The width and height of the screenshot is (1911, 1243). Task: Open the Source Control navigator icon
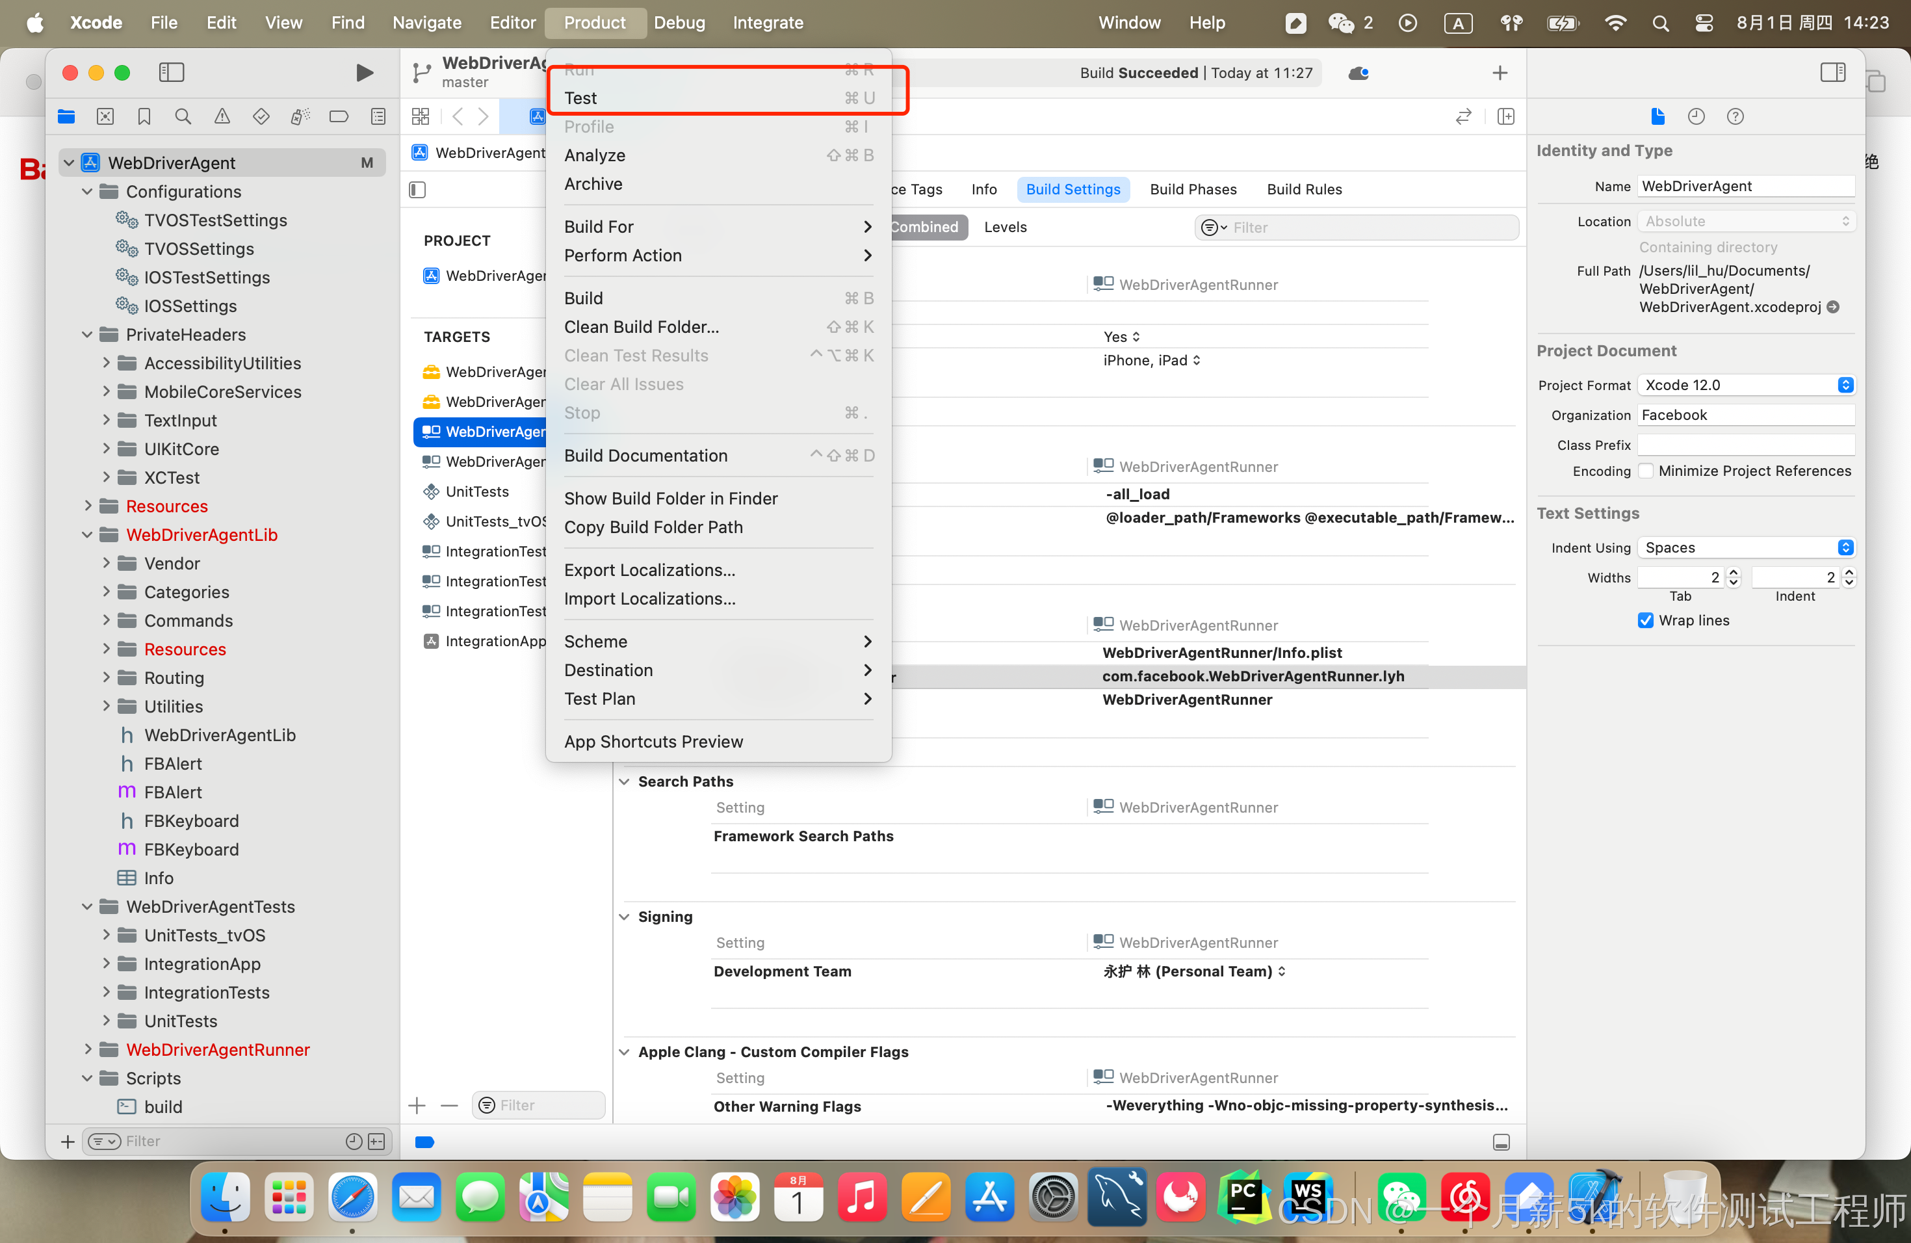pos(105,117)
